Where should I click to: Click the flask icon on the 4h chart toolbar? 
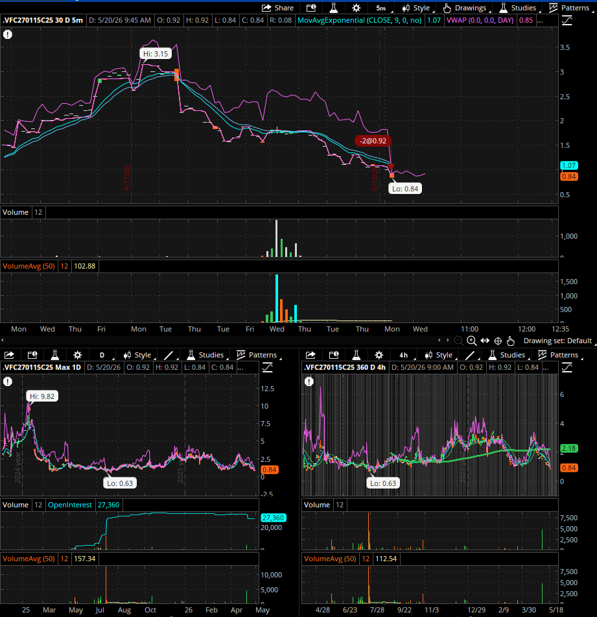[x=357, y=355]
